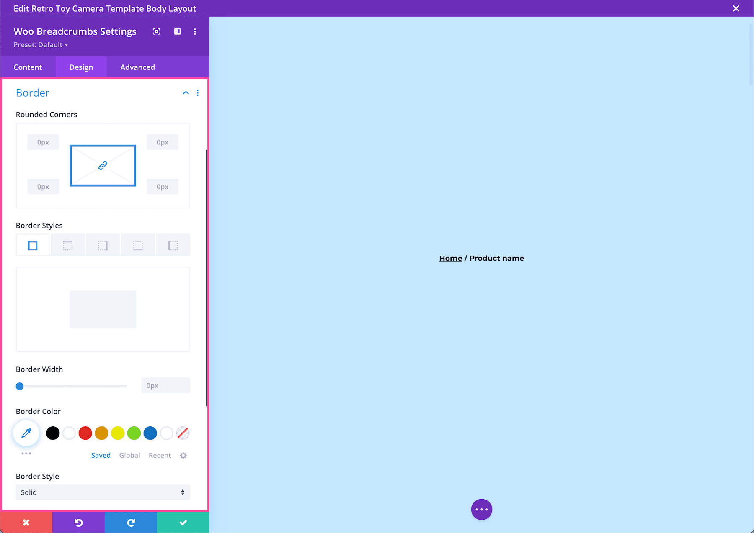The width and height of the screenshot is (754, 533).
Task: Select the bottom-only border style
Action: [x=138, y=245]
